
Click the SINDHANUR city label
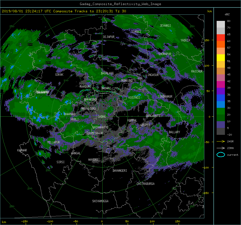pyautogui.click(x=165, y=97)
